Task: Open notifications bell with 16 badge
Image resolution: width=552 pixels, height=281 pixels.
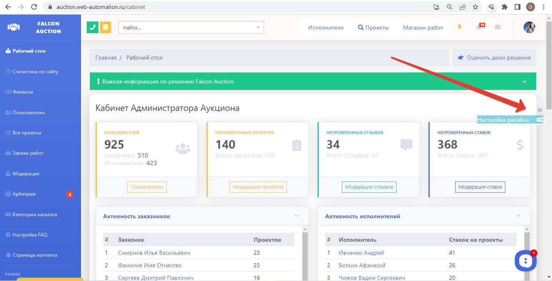Action: tap(479, 27)
